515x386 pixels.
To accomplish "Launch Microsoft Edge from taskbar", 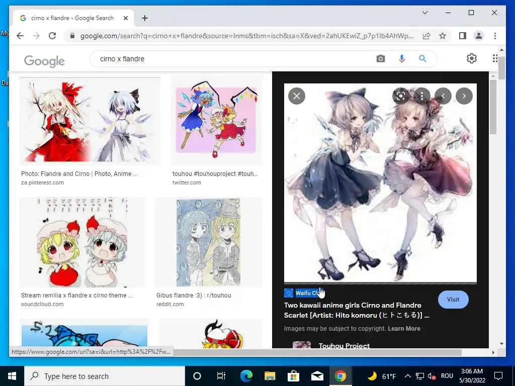I will coord(246,376).
